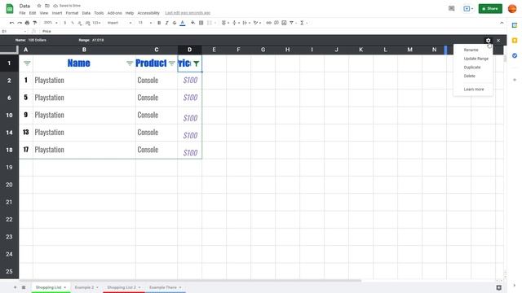Open the font size dropdown
The width and height of the screenshot is (522, 293).
145,23
